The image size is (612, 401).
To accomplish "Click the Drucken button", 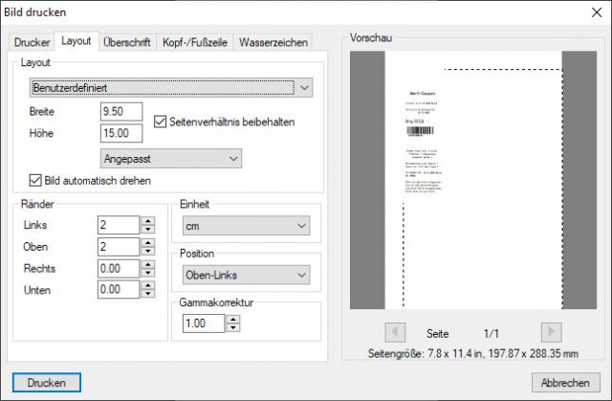I will click(x=47, y=383).
